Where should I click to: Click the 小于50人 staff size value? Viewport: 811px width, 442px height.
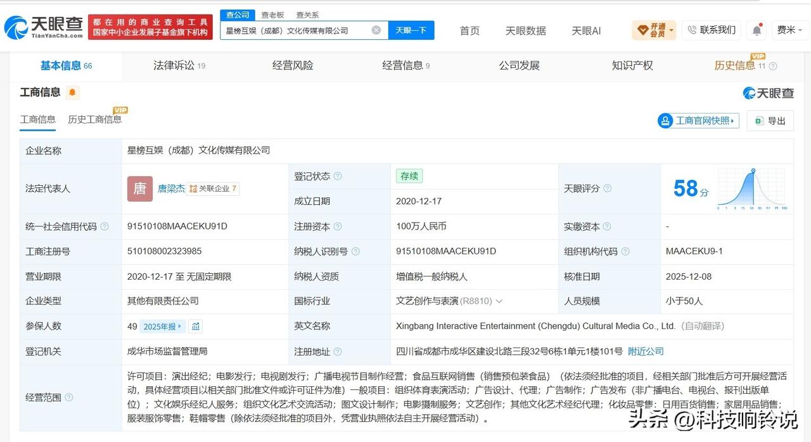(684, 301)
